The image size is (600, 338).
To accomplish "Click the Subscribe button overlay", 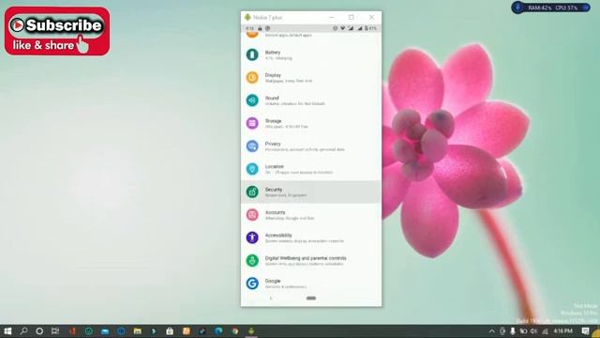I will tap(57, 31).
